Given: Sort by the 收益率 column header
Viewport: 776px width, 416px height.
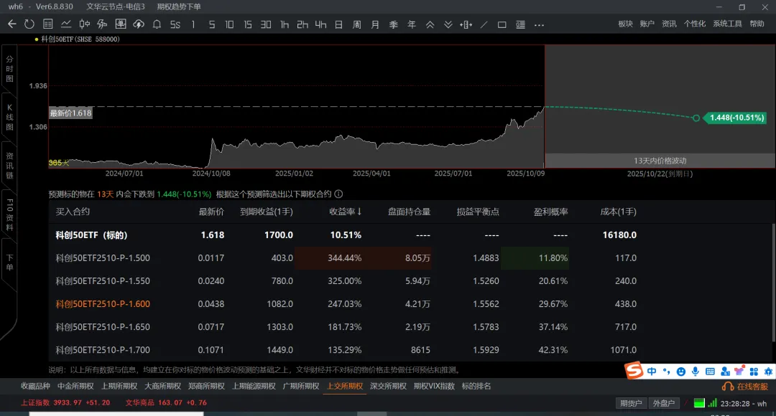Looking at the screenshot, I should (x=346, y=212).
